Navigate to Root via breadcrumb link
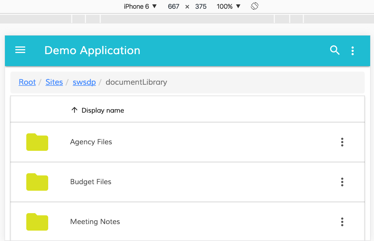374x241 pixels. click(x=27, y=82)
